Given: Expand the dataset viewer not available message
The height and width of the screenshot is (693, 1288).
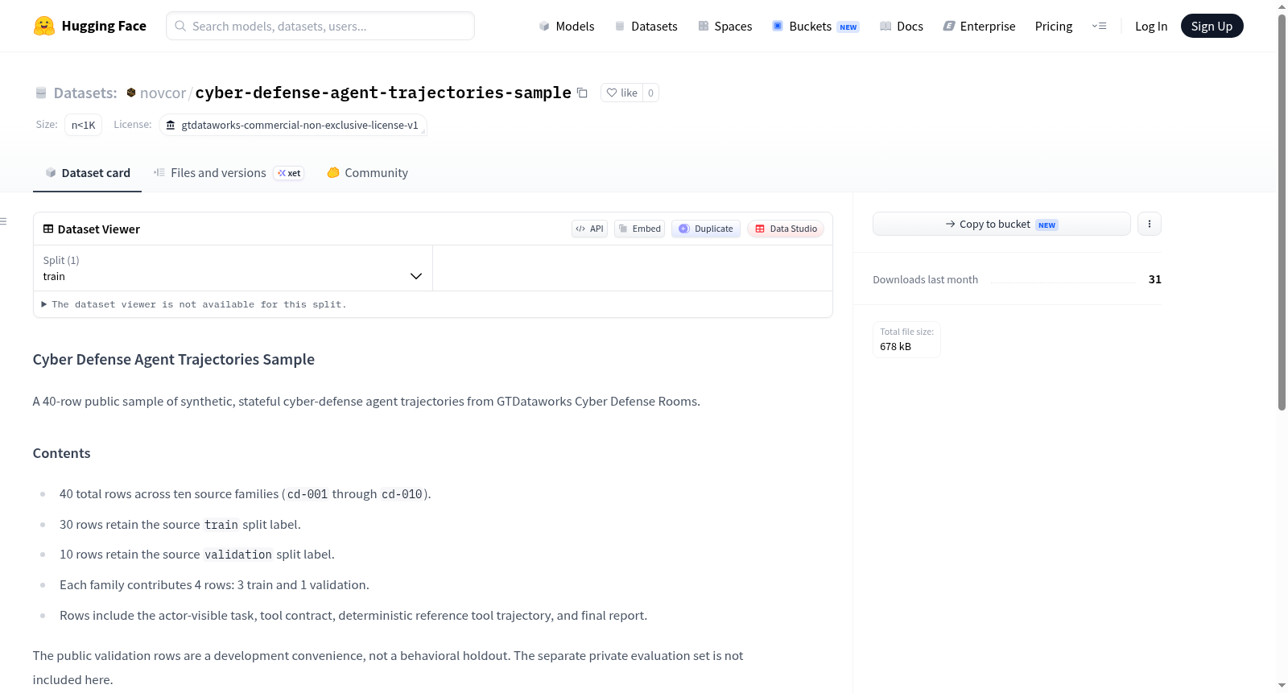Looking at the screenshot, I should [x=194, y=304].
